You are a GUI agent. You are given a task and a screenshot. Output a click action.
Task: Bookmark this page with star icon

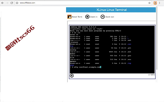click(149, 3)
